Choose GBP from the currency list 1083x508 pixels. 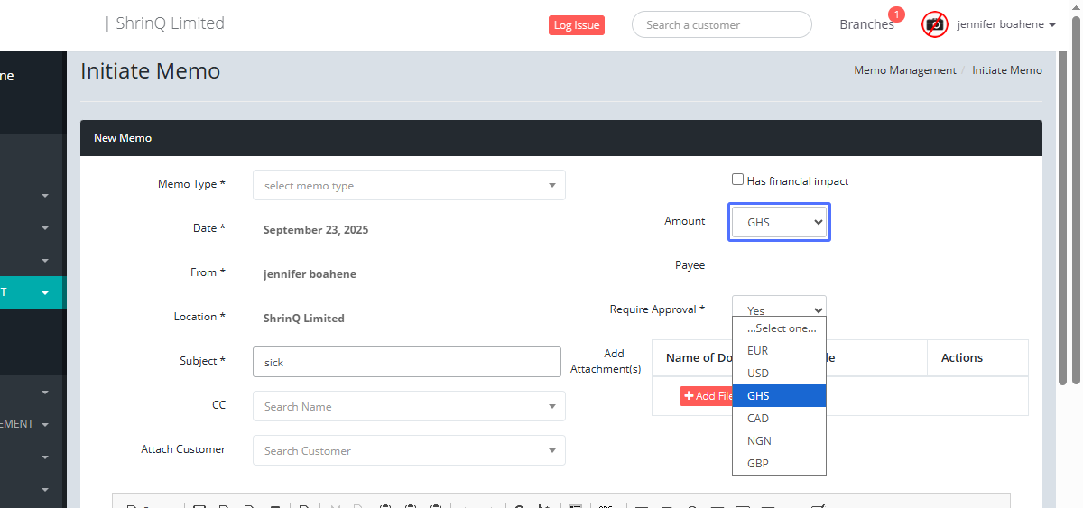[758, 464]
